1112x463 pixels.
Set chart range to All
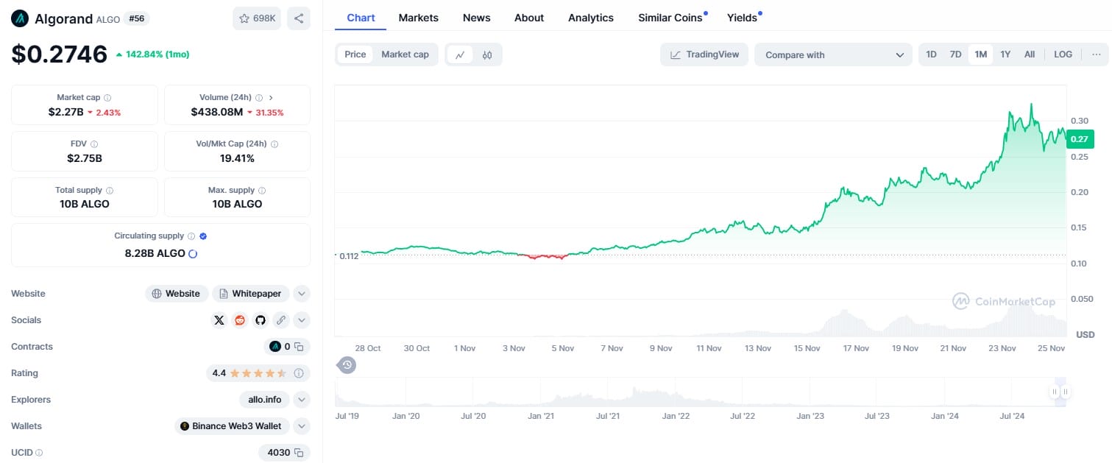(1030, 54)
